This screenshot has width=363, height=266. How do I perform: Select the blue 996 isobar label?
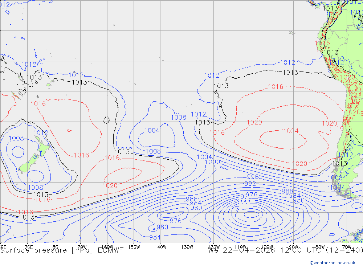(x=253, y=177)
